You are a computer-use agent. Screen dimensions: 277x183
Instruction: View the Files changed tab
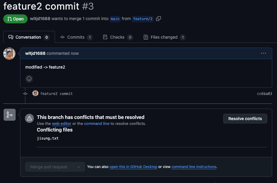[x=164, y=37]
